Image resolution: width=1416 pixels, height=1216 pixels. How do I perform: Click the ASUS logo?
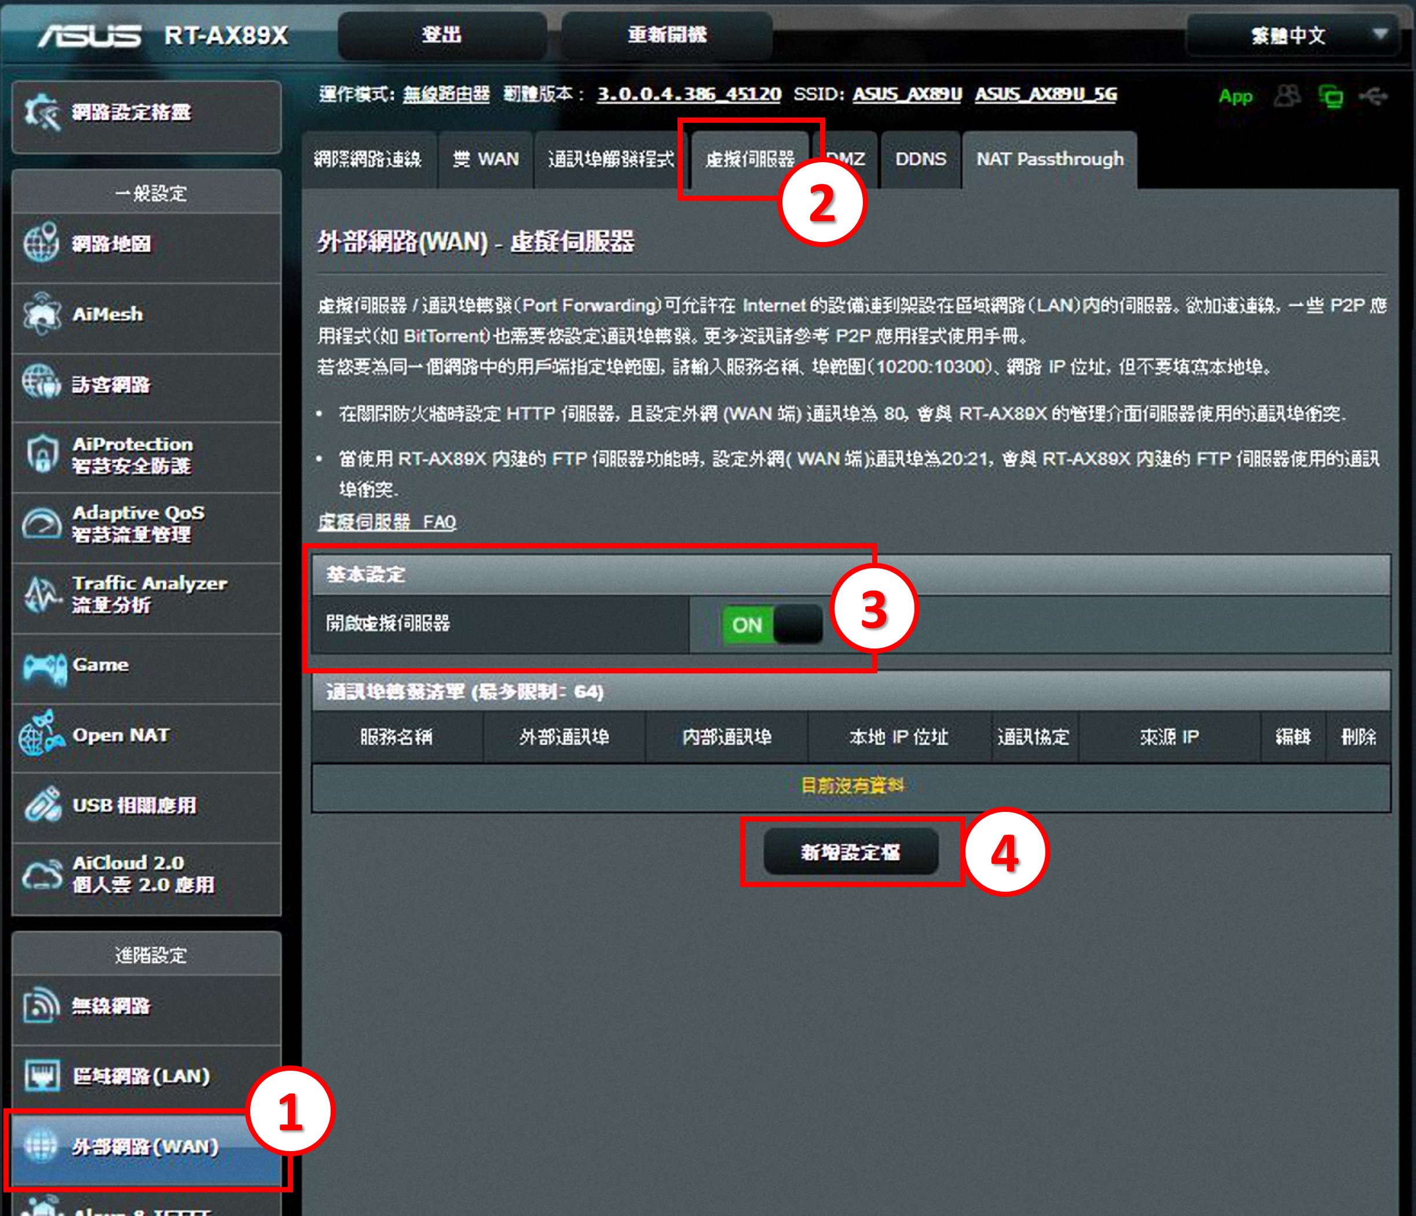tap(89, 35)
